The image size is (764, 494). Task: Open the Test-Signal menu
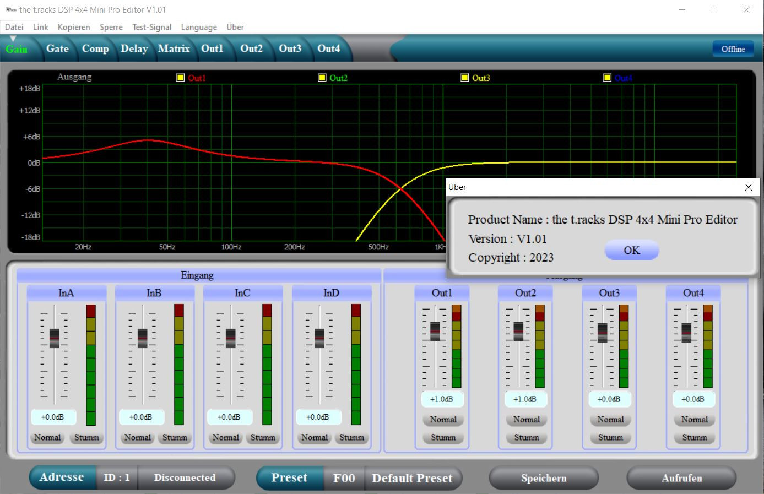pyautogui.click(x=151, y=27)
